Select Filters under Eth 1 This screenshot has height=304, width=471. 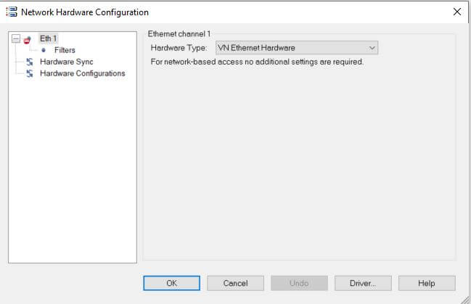65,50
